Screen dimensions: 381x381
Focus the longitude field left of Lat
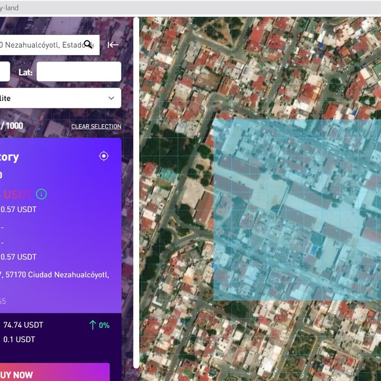[4, 72]
